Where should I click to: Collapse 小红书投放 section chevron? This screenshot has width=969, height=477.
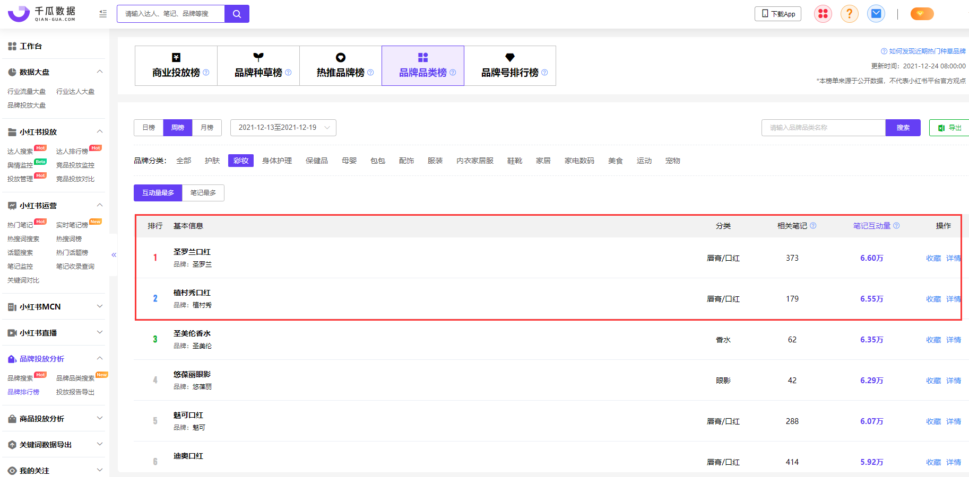(100, 132)
